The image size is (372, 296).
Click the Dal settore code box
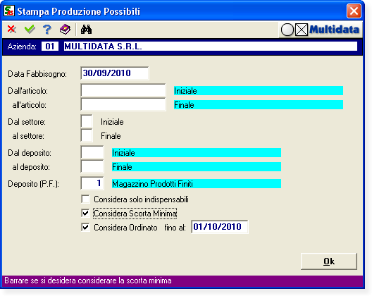pos(87,121)
